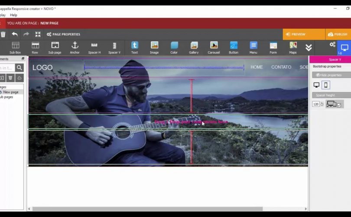Expand more toolbar elements with double chevron
Image resolution: width=351 pixels, height=217 pixels.
[x=309, y=47]
